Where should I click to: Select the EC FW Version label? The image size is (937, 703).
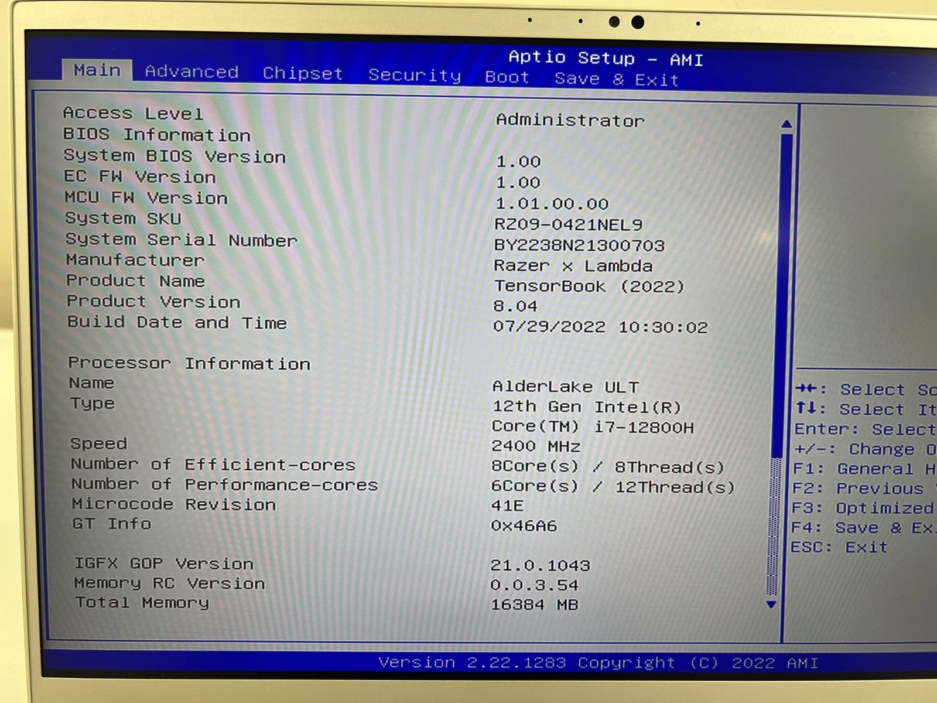coord(140,176)
